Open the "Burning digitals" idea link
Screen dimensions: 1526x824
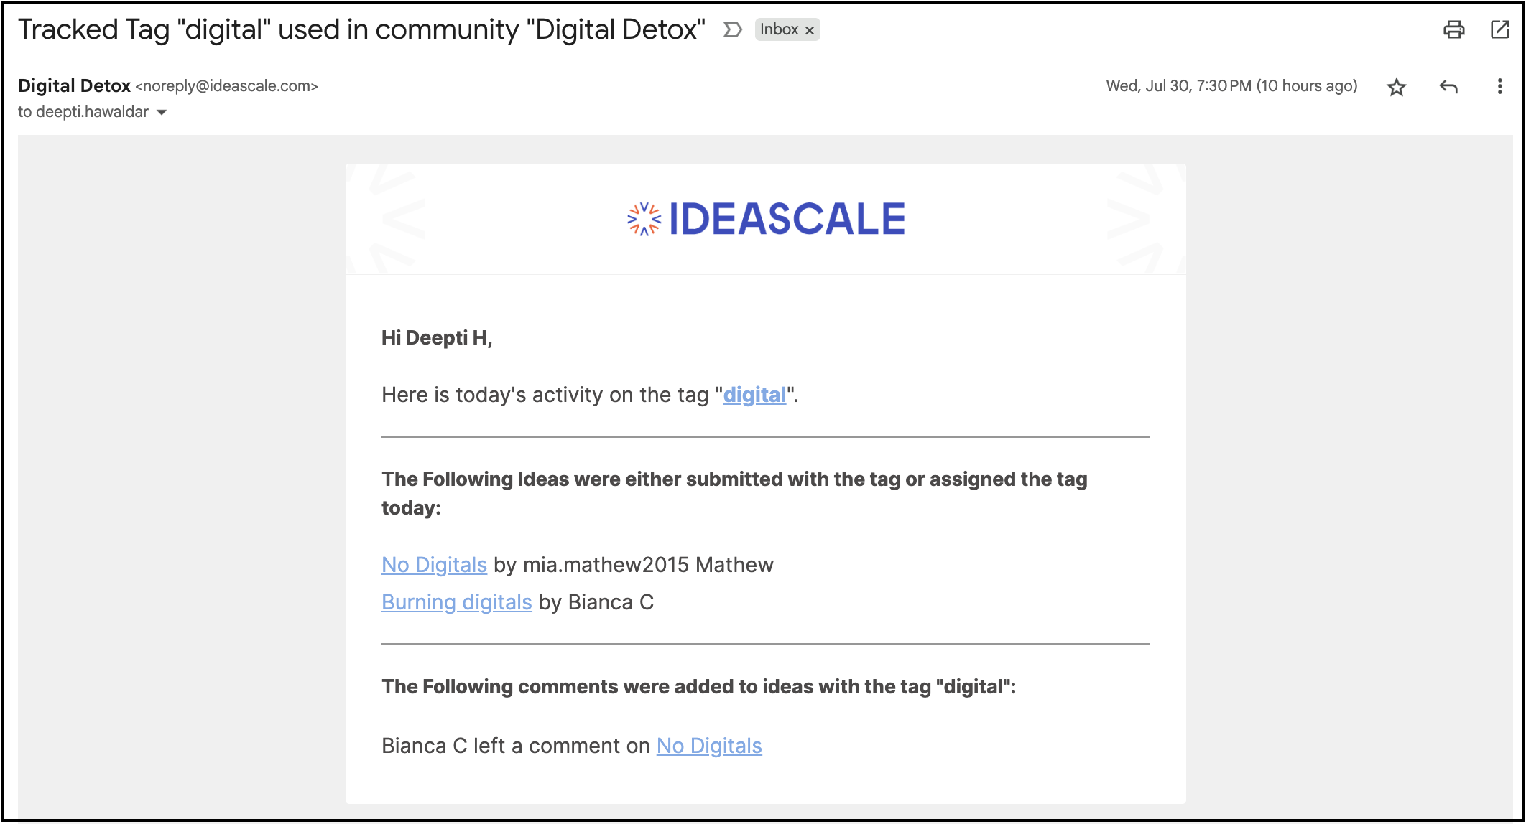coord(456,602)
